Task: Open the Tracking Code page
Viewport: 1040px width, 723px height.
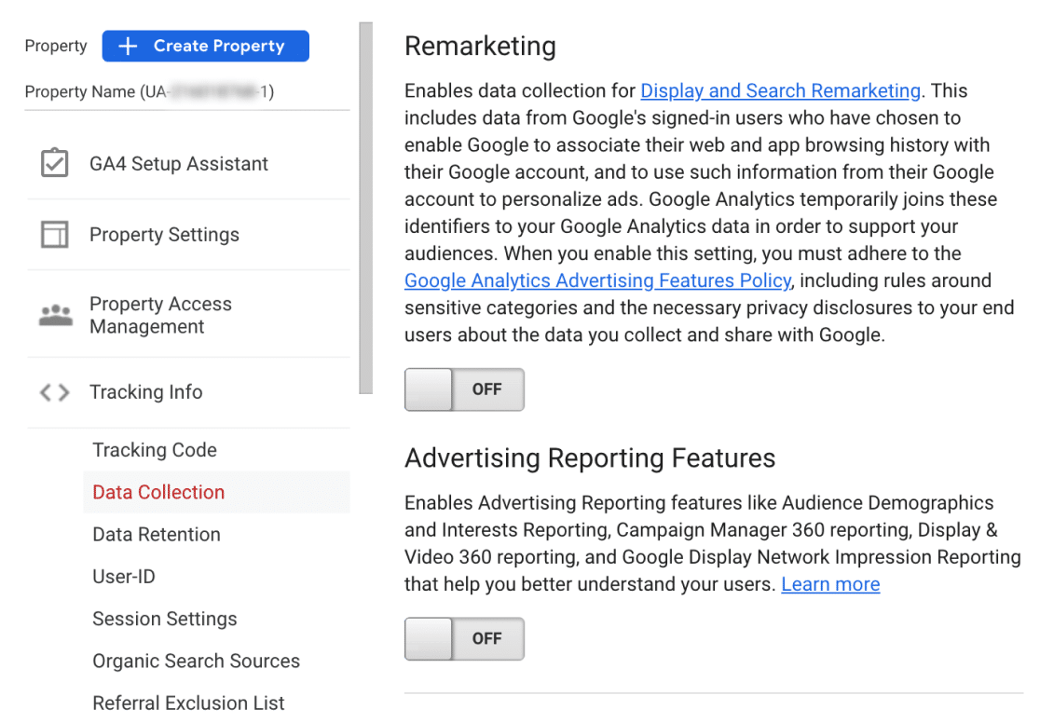Action: [155, 450]
